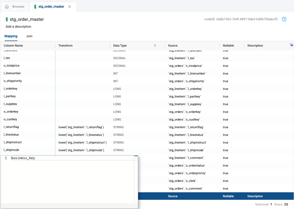Select the o_custkey column name
This screenshot has width=294, height=209.
coord(10,119)
